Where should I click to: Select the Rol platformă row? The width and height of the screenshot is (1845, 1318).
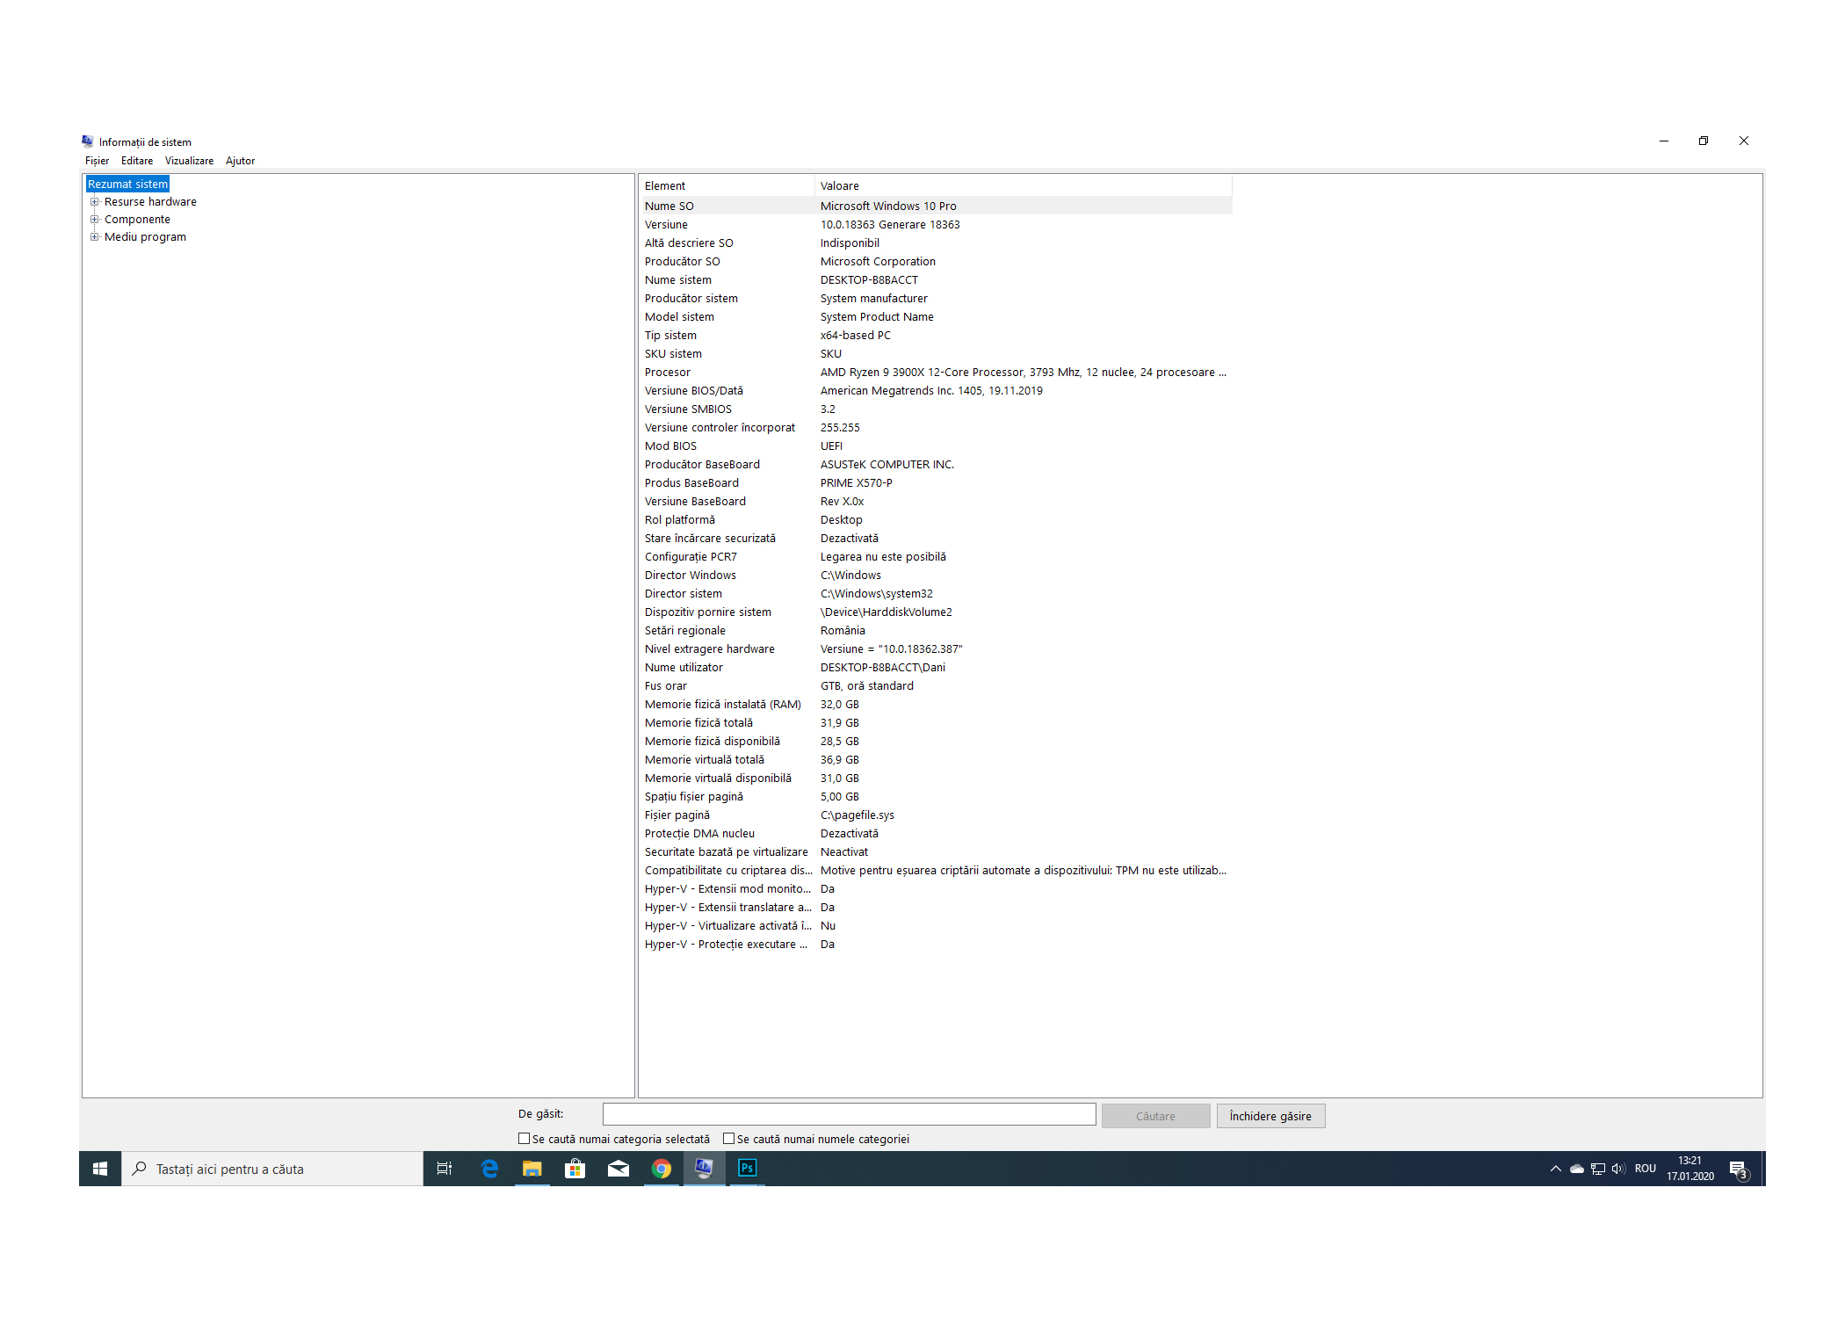tap(936, 520)
